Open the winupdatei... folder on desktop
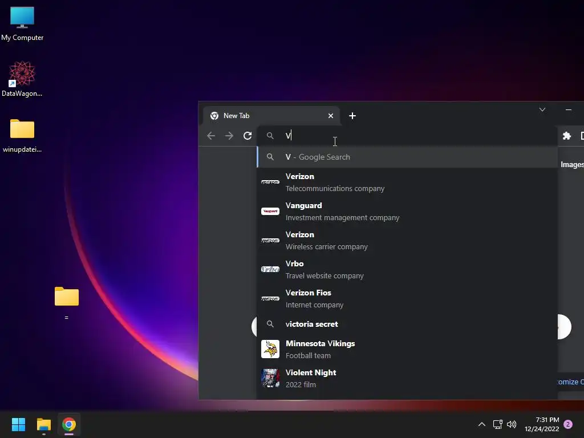The width and height of the screenshot is (584, 438). click(x=22, y=136)
